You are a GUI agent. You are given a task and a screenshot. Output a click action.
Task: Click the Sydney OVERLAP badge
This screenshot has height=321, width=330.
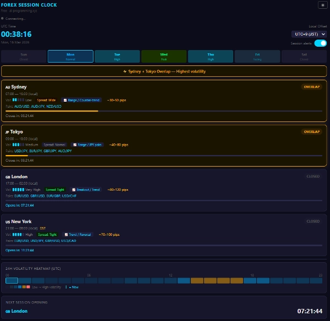point(311,87)
